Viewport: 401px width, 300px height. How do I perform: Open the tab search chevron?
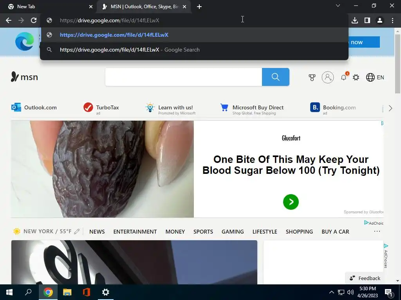tap(338, 5)
